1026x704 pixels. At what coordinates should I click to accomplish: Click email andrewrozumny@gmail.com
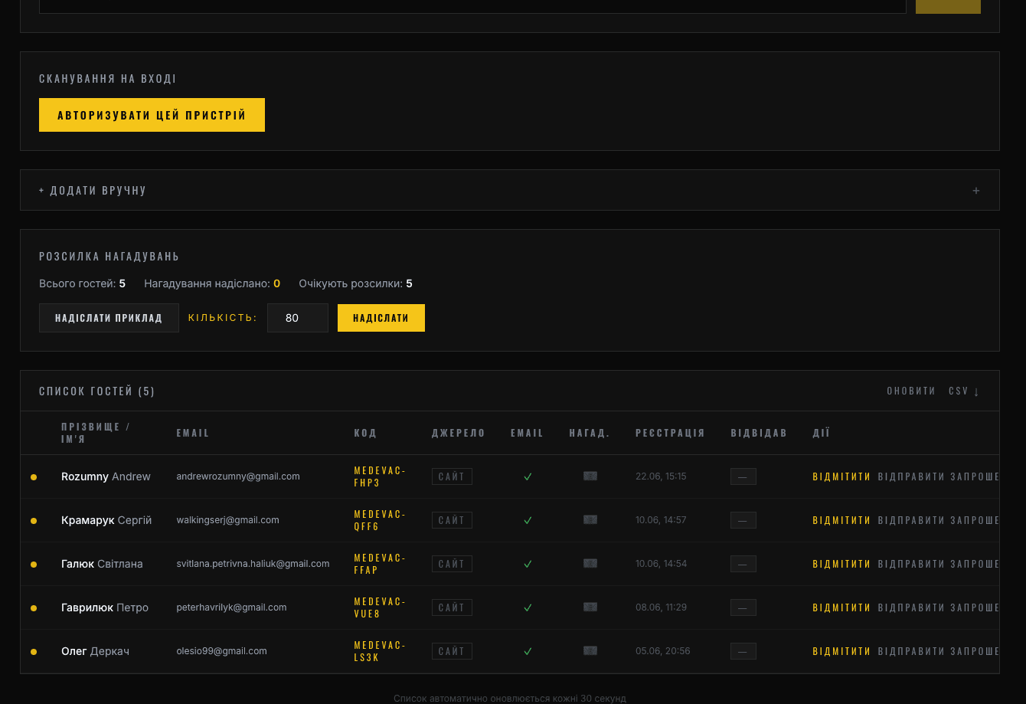238,476
